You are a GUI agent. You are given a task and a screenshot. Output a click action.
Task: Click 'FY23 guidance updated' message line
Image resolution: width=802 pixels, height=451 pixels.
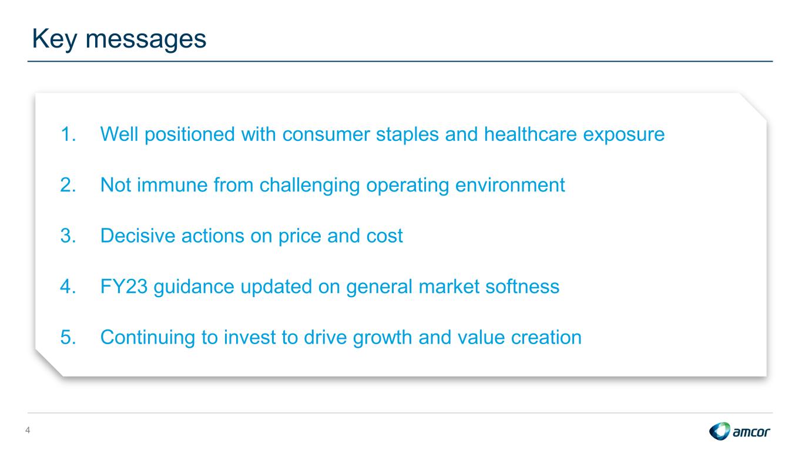click(330, 287)
